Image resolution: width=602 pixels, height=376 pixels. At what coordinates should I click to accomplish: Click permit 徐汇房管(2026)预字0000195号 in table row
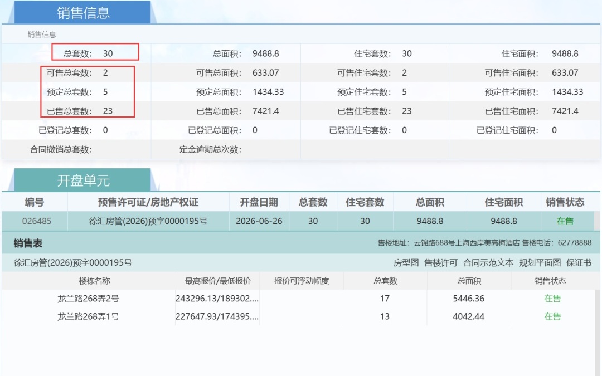[148, 221]
